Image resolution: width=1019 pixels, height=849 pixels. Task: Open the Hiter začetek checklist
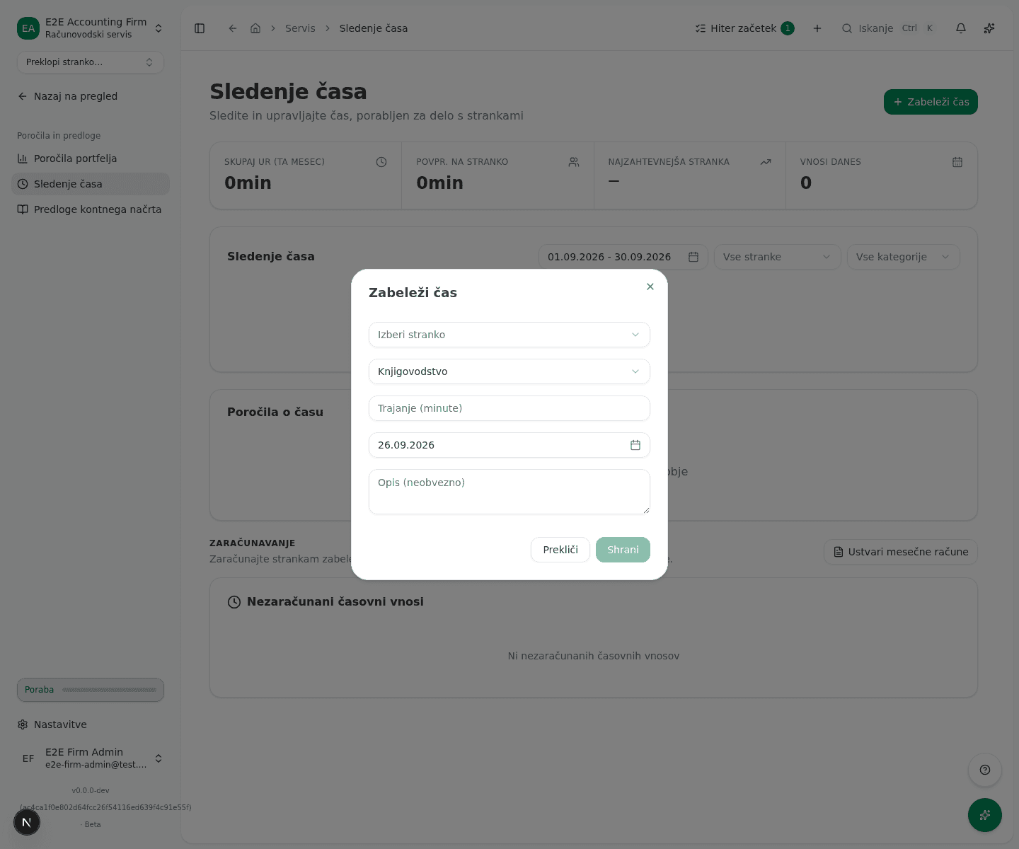[744, 28]
